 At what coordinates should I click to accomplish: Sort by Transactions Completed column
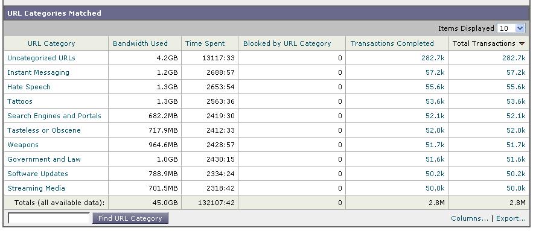pos(392,43)
